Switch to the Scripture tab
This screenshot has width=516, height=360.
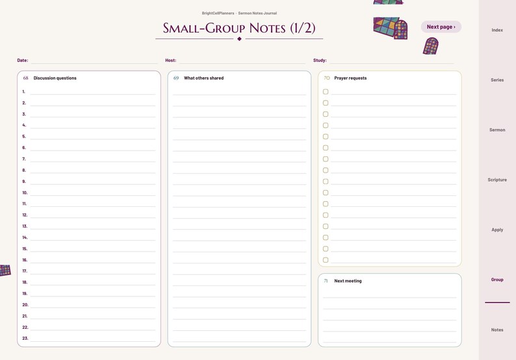coord(497,180)
